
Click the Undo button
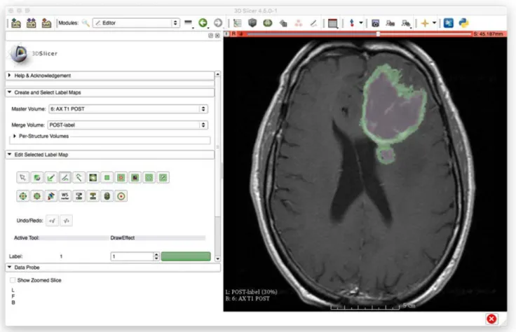(53, 221)
